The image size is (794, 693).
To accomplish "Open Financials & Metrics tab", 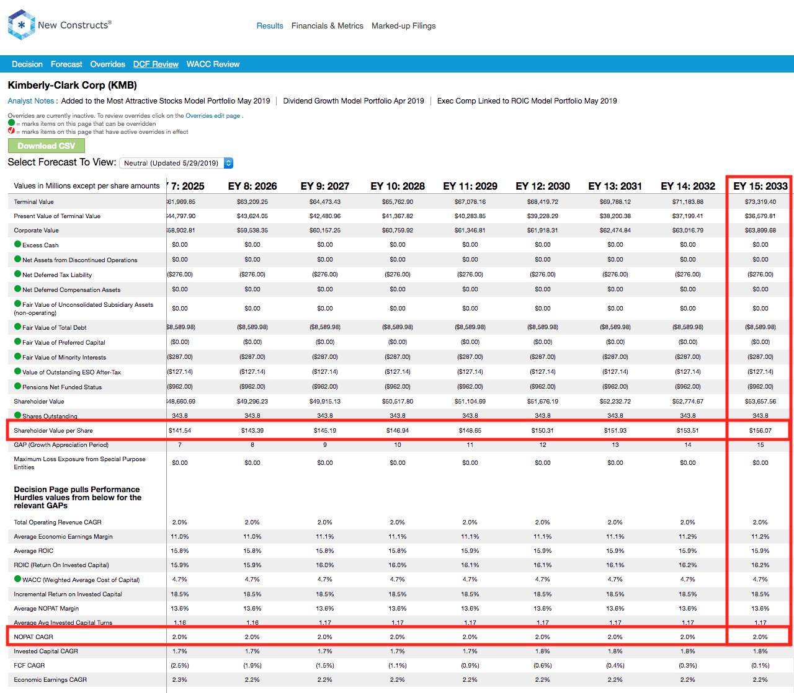I will click(328, 25).
